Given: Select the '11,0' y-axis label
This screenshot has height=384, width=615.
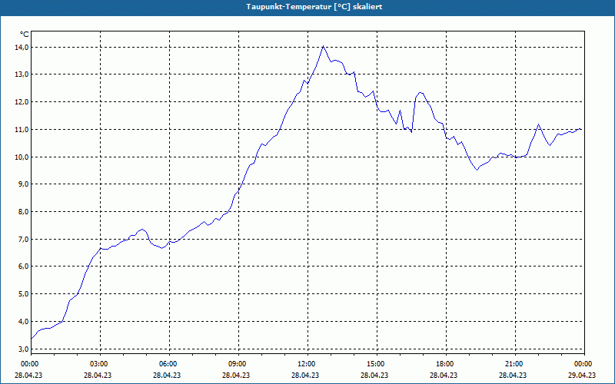Looking at the screenshot, I should 22,129.
